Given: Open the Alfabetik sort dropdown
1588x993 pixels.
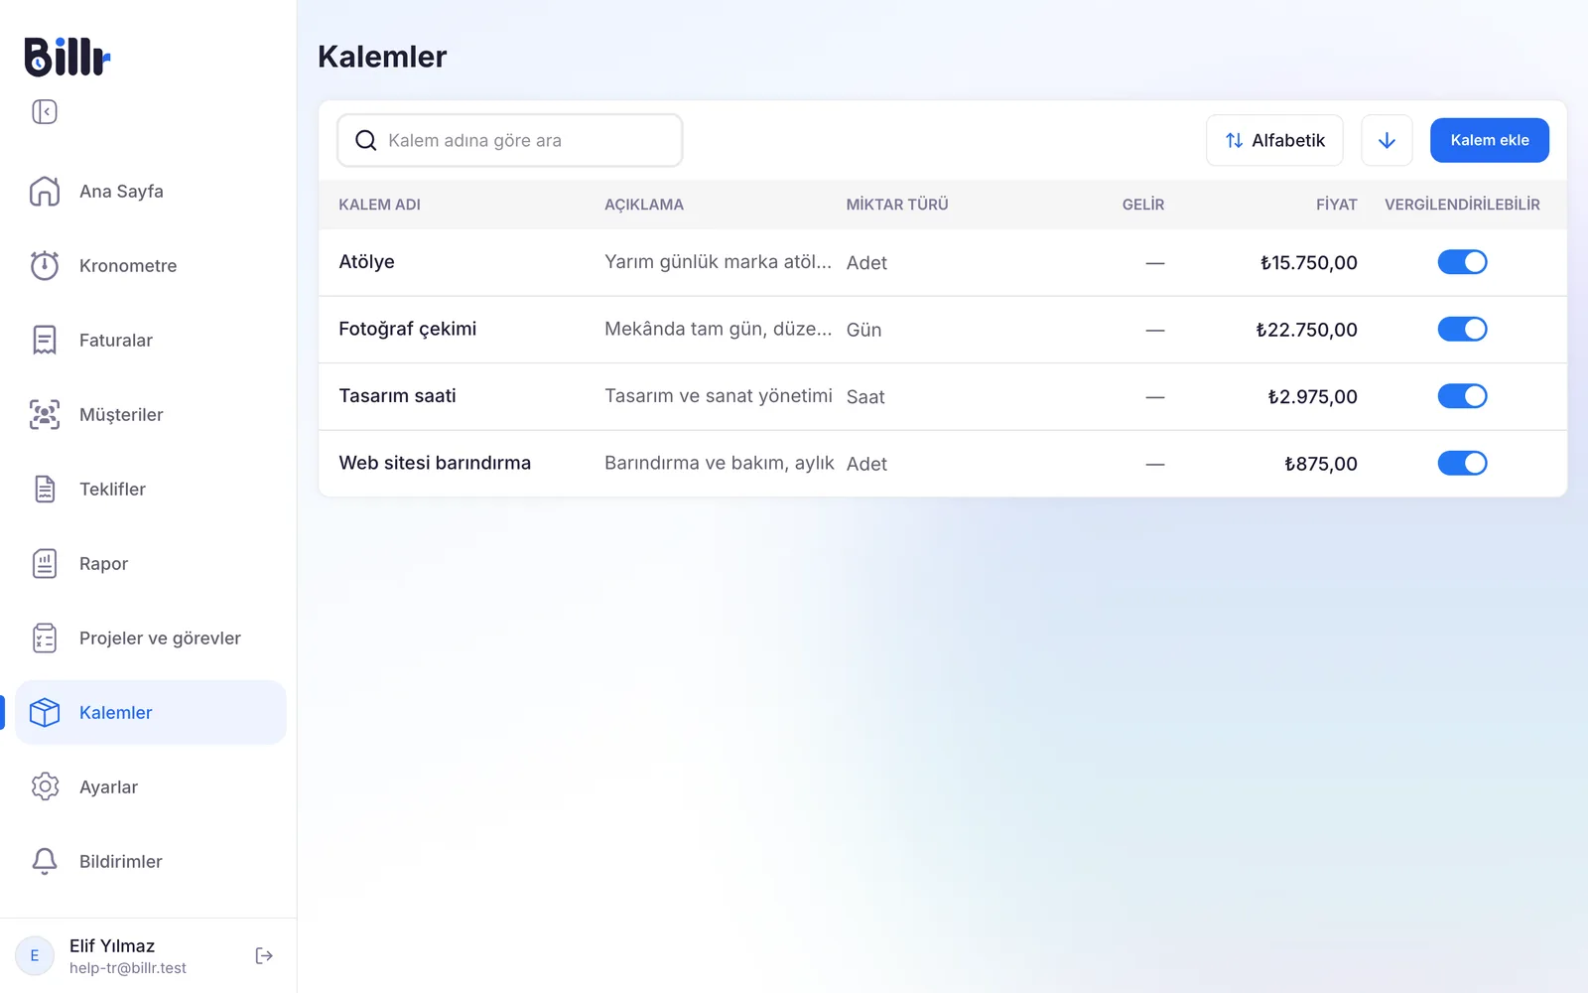Looking at the screenshot, I should (x=1274, y=140).
